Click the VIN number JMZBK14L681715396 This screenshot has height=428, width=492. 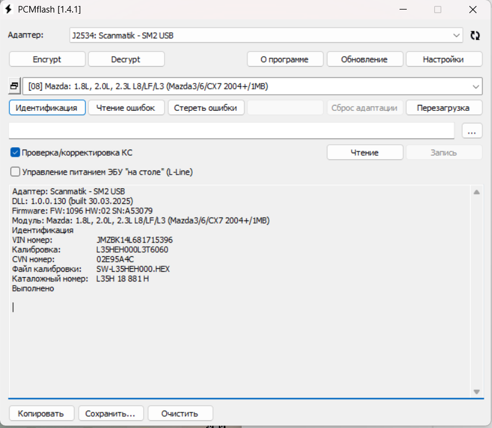(x=134, y=240)
